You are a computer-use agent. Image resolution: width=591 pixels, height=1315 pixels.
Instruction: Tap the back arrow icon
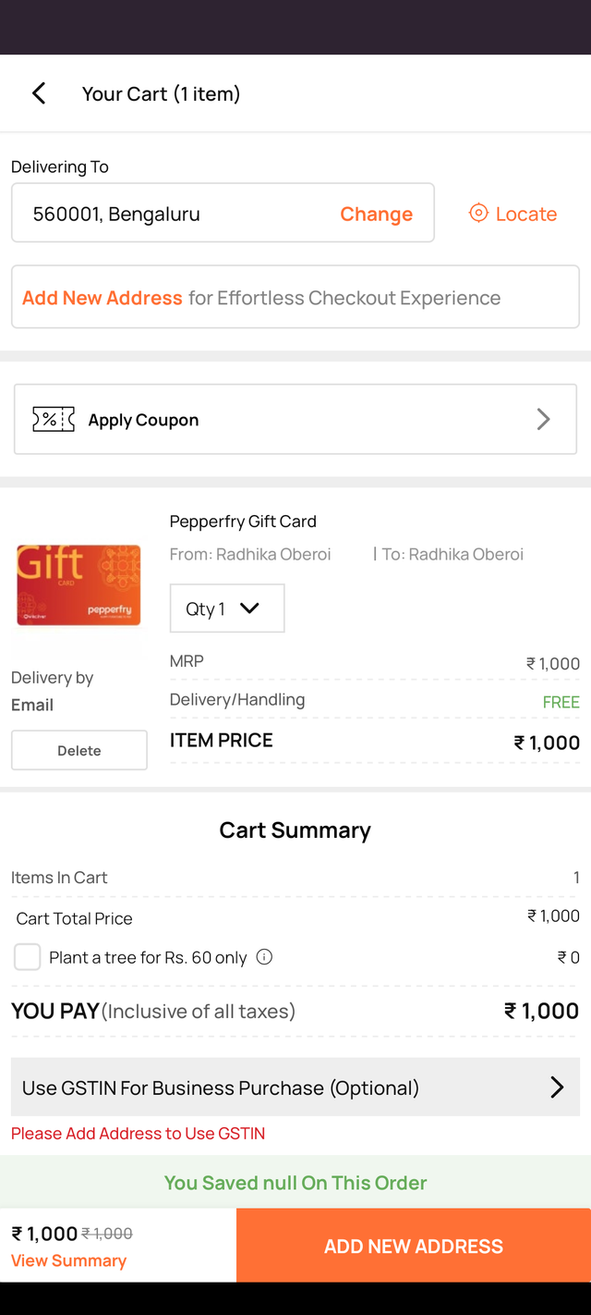pyautogui.click(x=39, y=93)
